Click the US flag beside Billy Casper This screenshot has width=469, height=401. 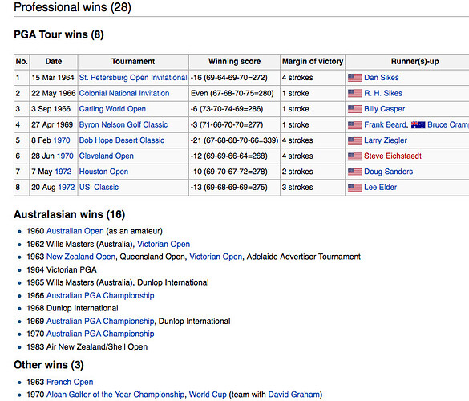click(x=354, y=109)
